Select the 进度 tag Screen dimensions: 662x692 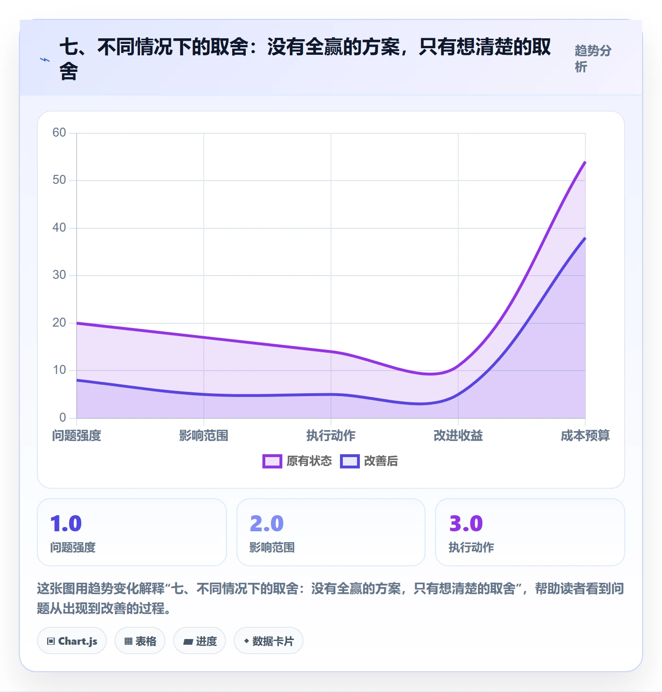click(x=200, y=641)
